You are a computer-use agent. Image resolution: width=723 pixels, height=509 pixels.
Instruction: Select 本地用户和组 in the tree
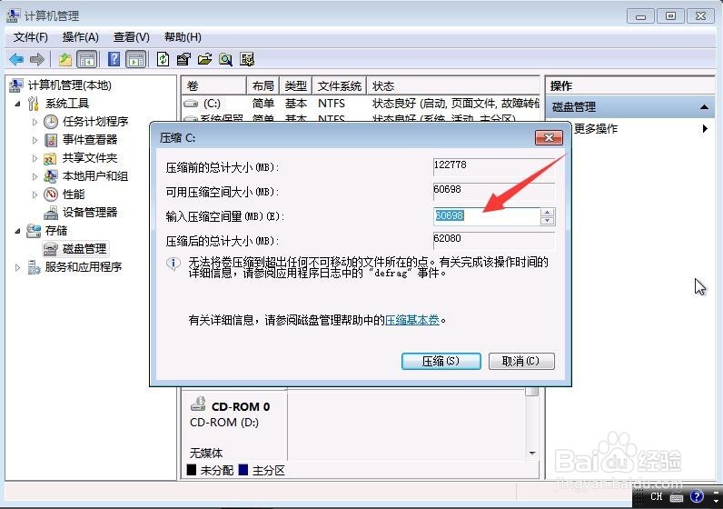[x=95, y=175]
